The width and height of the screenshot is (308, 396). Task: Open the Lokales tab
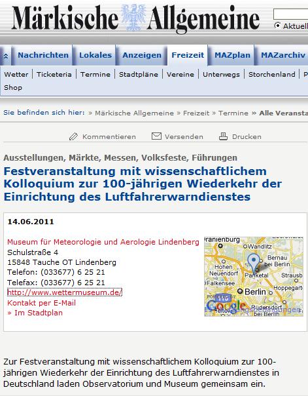[95, 55]
